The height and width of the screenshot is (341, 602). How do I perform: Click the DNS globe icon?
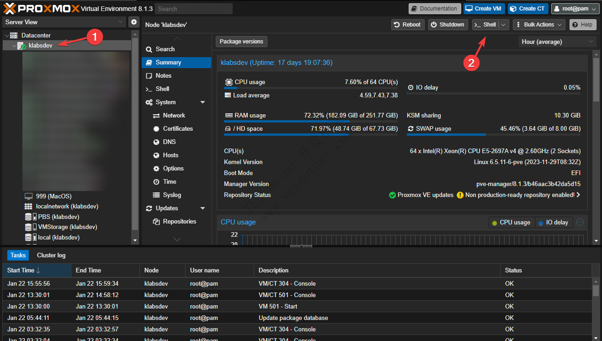click(x=156, y=142)
